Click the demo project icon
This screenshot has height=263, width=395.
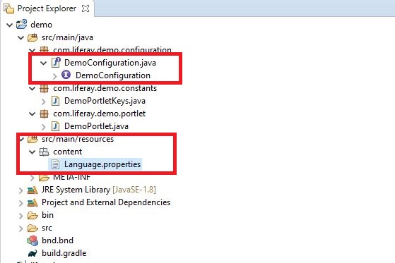(x=22, y=25)
